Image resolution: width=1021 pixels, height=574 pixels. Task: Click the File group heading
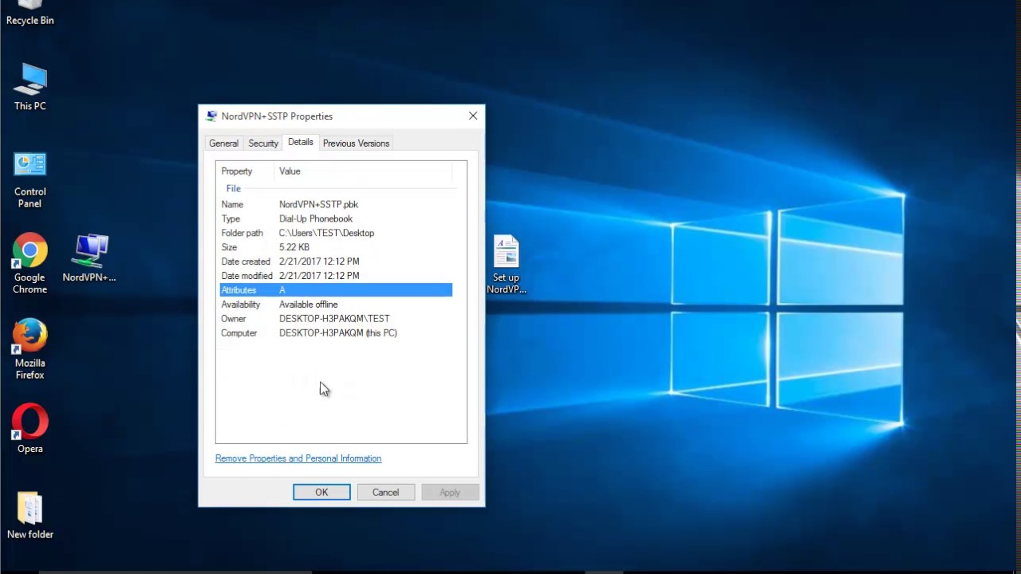234,189
